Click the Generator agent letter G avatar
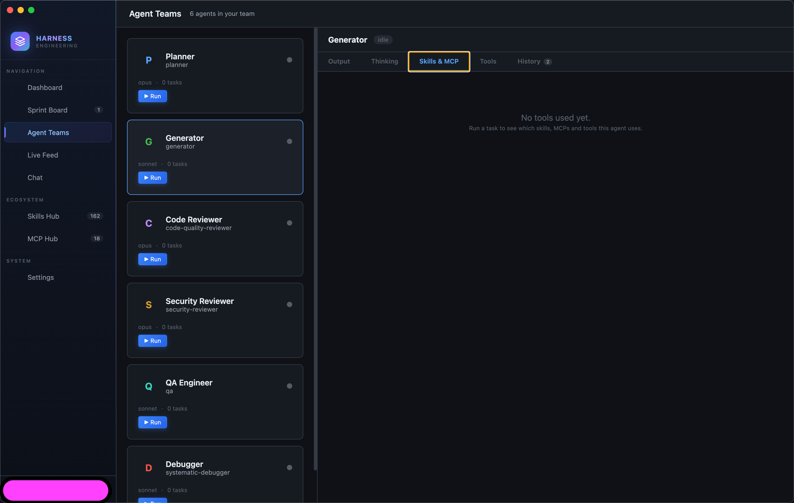This screenshot has width=794, height=503. click(x=149, y=141)
